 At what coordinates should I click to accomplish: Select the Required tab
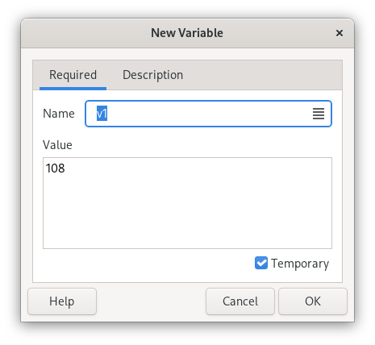coord(73,75)
